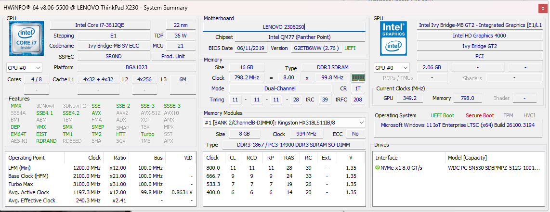Click the memory size 16 GB value

coord(247,67)
